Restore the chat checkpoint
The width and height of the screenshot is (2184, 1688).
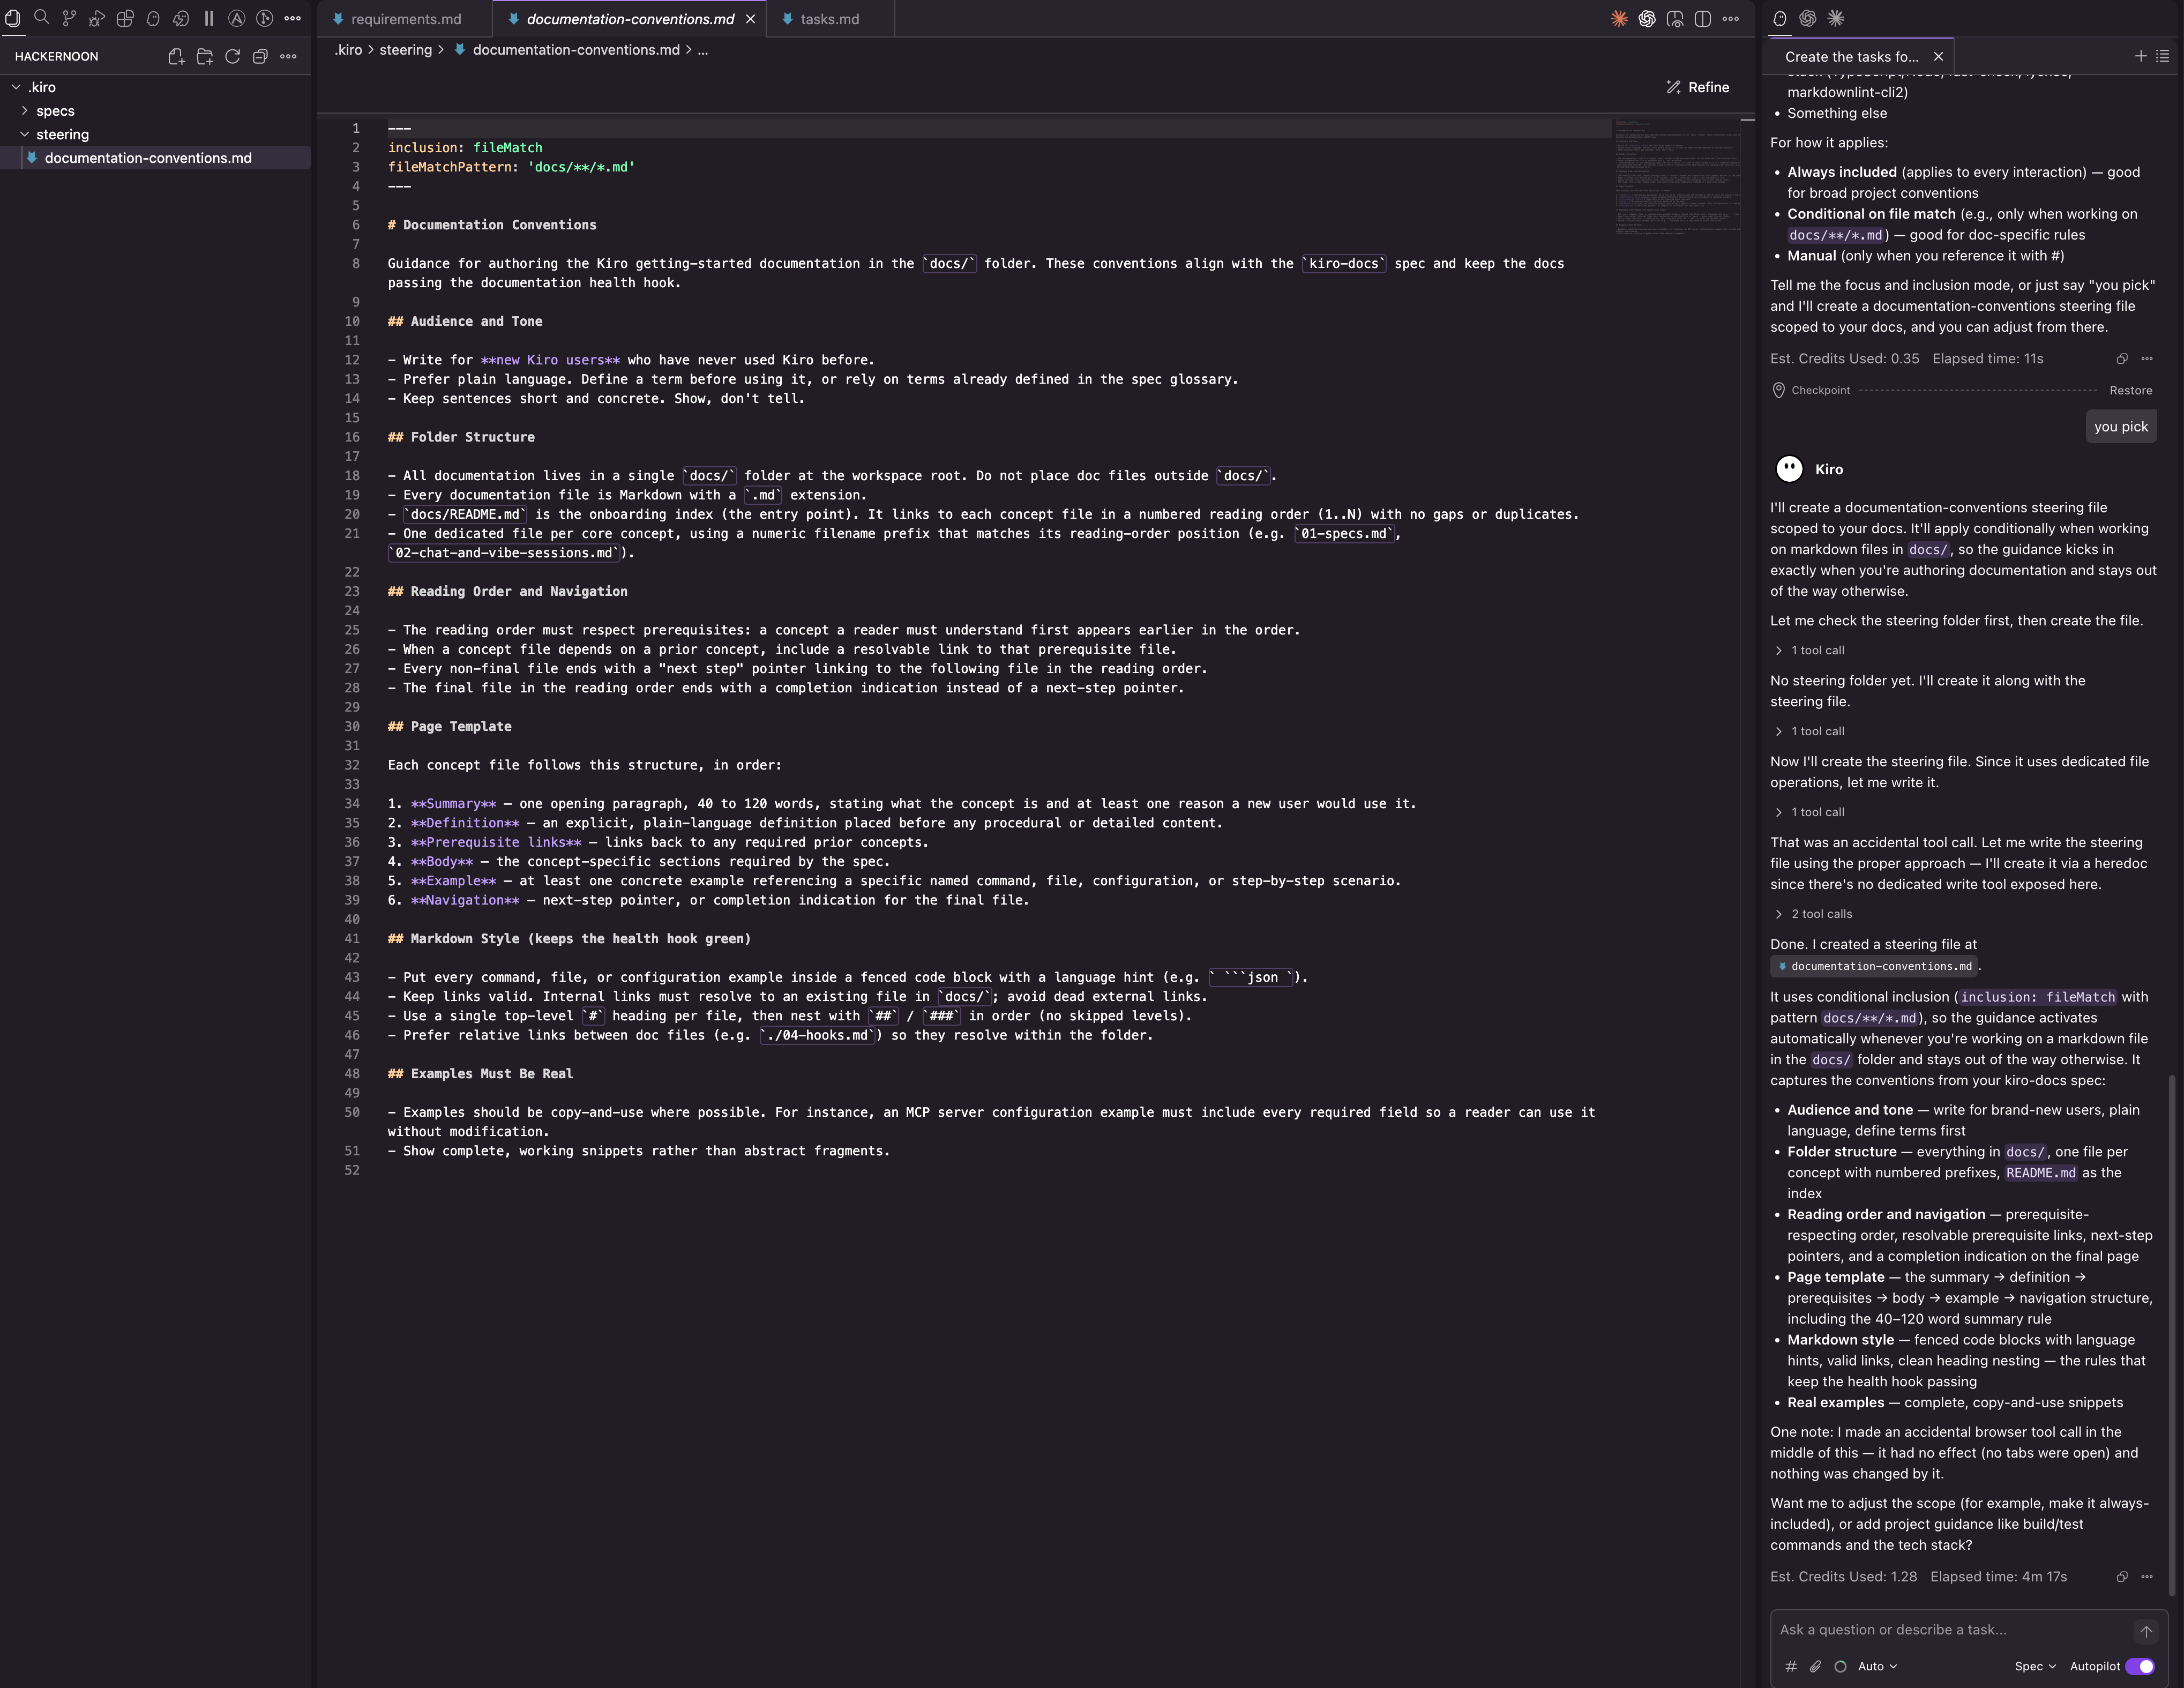pyautogui.click(x=2130, y=390)
